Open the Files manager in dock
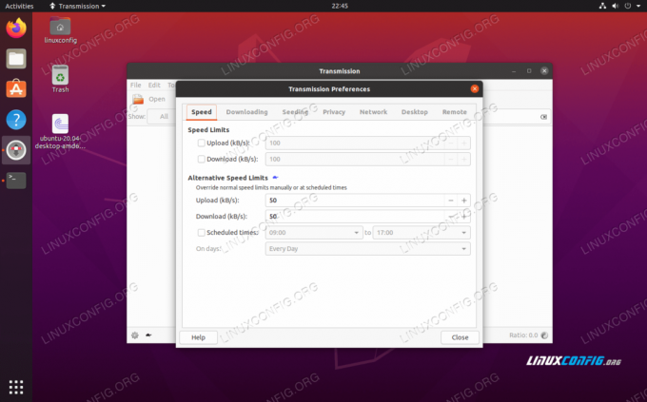Screen dimensions: 647x402 tap(16, 59)
